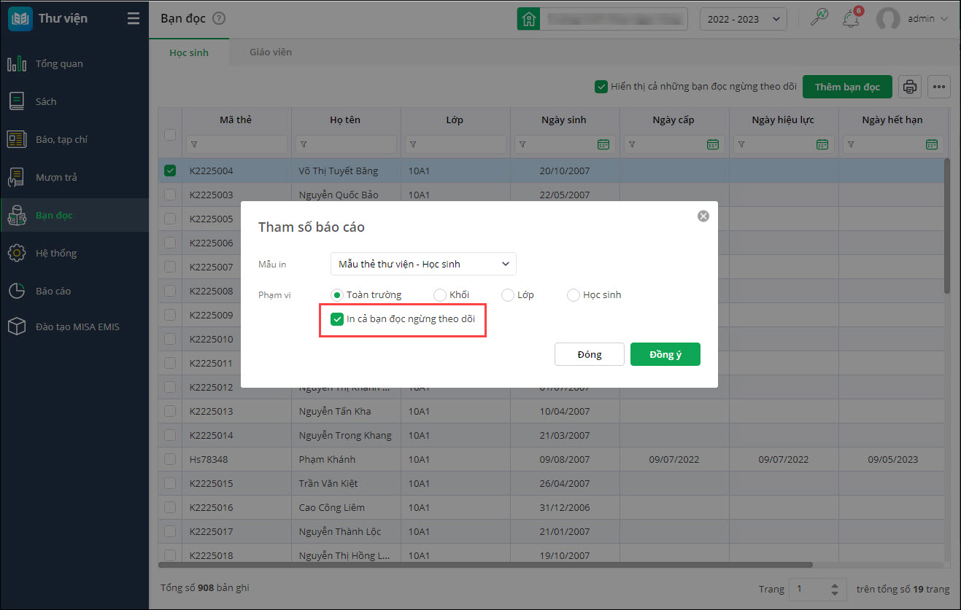
Task: Click the filter funnel in Lớp column
Action: (413, 144)
